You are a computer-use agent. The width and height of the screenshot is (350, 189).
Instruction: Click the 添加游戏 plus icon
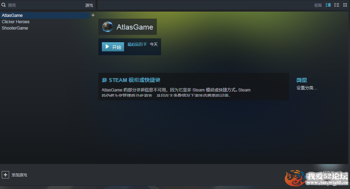pyautogui.click(x=5, y=175)
